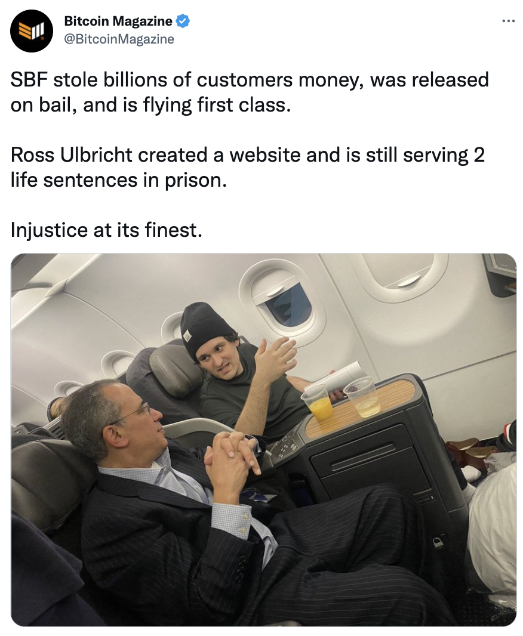Visit the Bitcoin Magazine display name link
This screenshot has height=636, width=523.
(118, 21)
